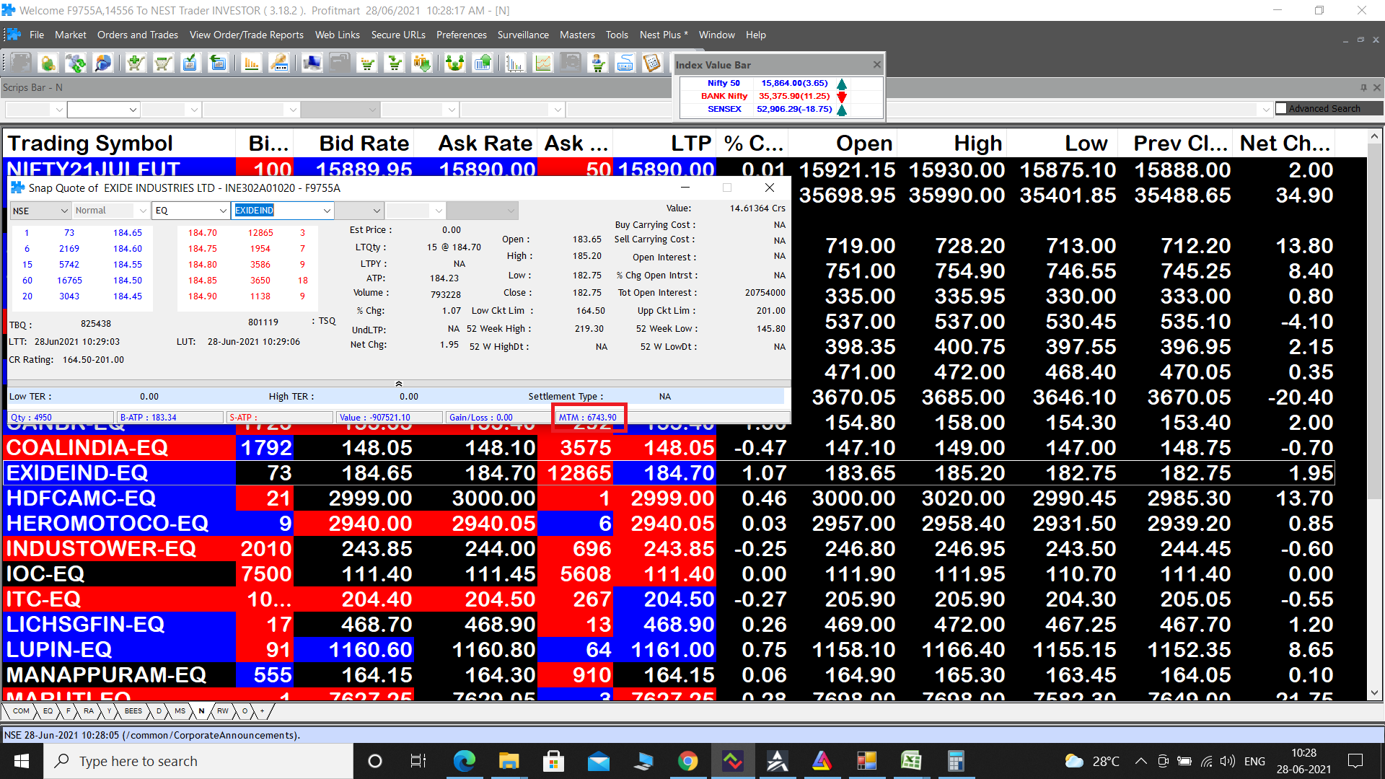Open File Explorer from the taskbar
Image resolution: width=1385 pixels, height=779 pixels.
pyautogui.click(x=509, y=761)
